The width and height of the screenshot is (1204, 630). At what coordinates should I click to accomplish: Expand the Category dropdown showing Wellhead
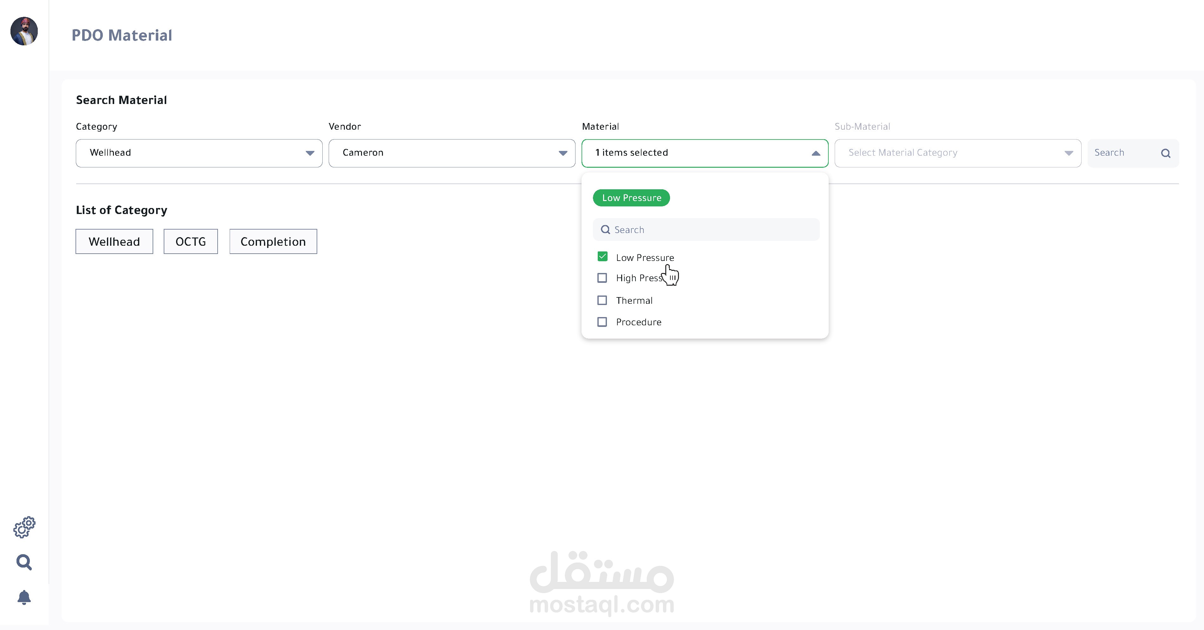(199, 153)
